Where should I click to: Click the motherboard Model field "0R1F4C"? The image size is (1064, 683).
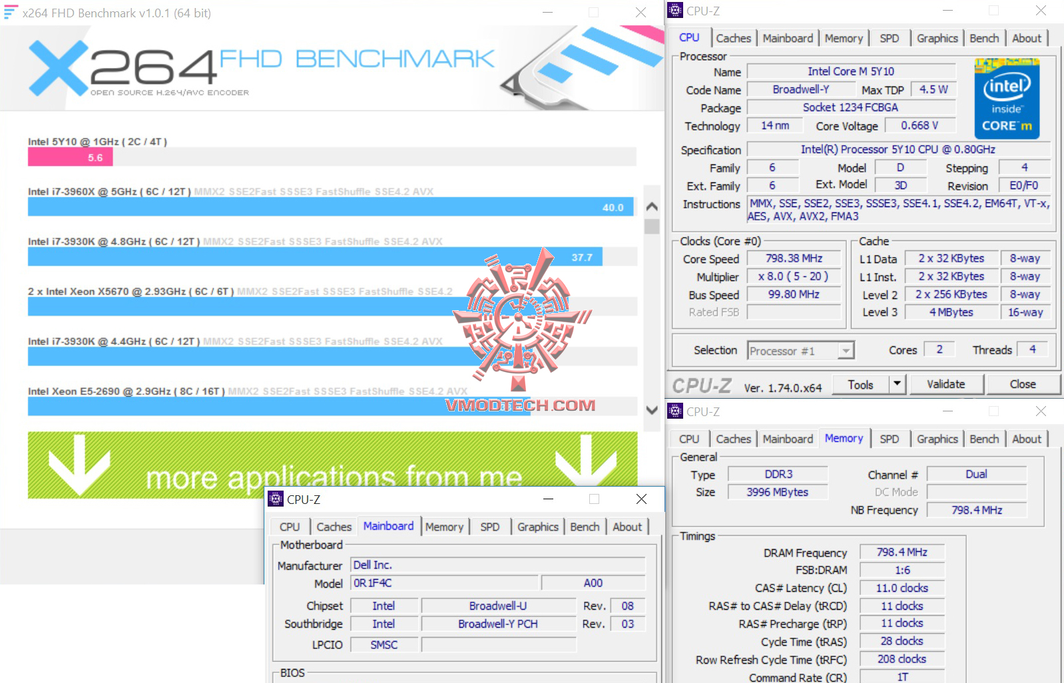444,583
